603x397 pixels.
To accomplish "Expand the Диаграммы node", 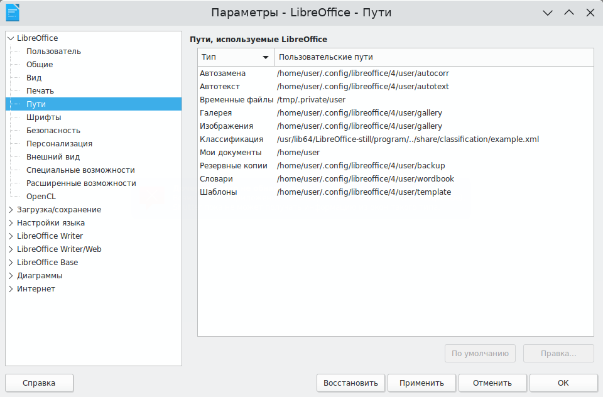I will [x=11, y=275].
